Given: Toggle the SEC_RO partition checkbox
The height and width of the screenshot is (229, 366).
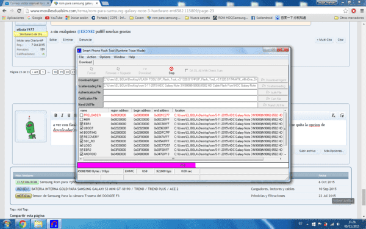Looking at the screenshot, I should point(82,141).
